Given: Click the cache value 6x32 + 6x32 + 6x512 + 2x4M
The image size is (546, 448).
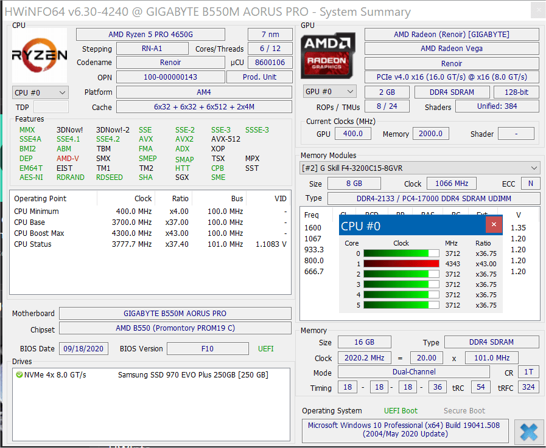Looking at the screenshot, I should (x=204, y=107).
